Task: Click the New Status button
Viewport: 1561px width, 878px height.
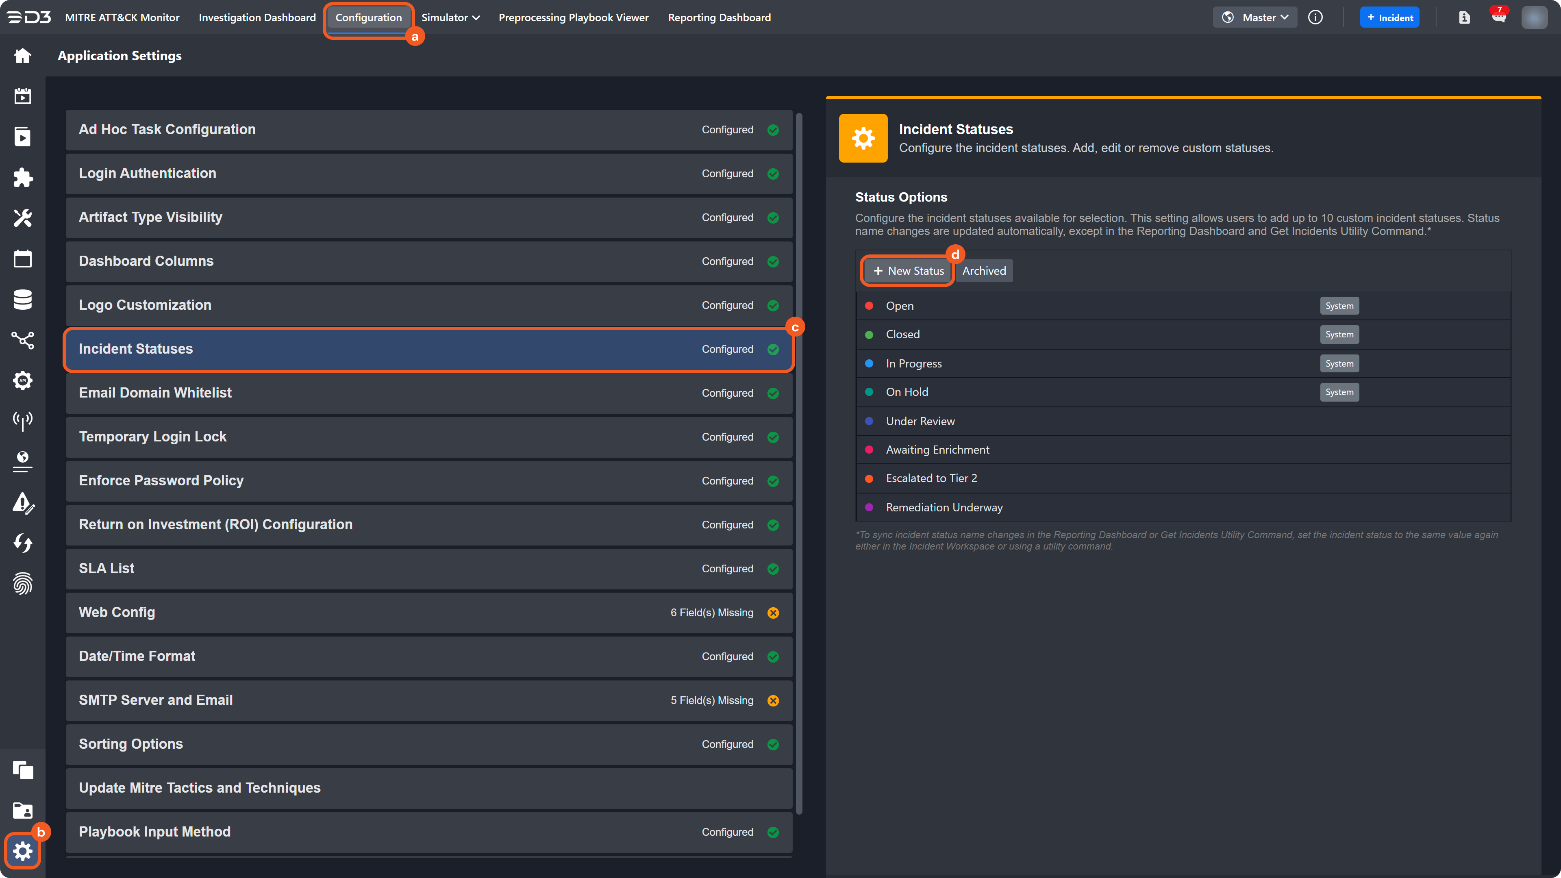Action: tap(908, 271)
